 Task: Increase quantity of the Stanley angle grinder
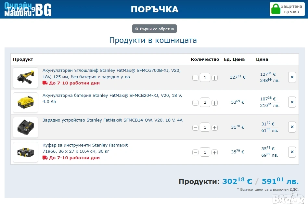click(214, 78)
